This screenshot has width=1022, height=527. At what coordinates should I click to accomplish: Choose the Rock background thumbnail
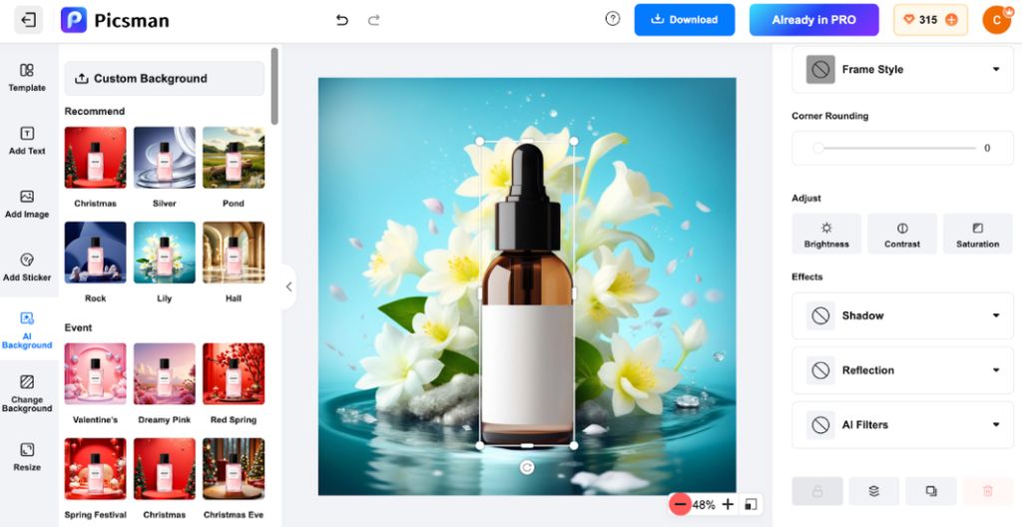point(95,253)
